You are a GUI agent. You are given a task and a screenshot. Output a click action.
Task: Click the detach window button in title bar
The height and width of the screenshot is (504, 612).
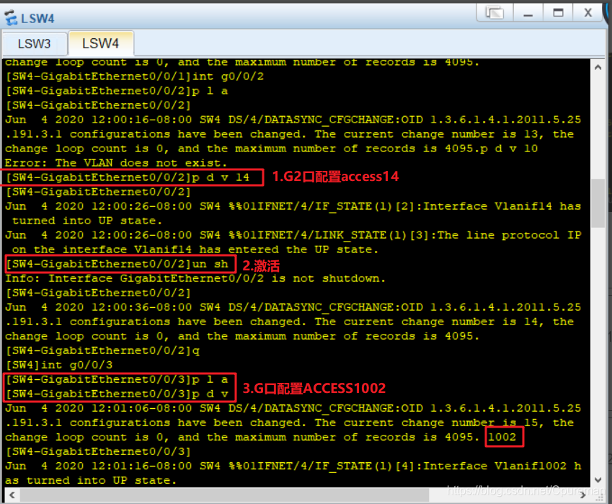pyautogui.click(x=495, y=13)
